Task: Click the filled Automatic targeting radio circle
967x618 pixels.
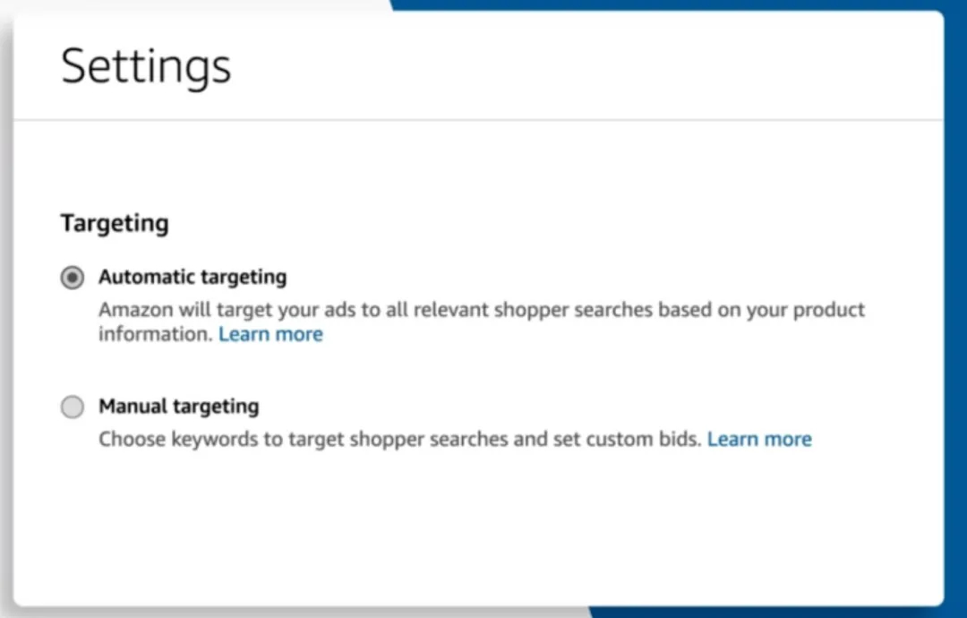Action: tap(73, 278)
